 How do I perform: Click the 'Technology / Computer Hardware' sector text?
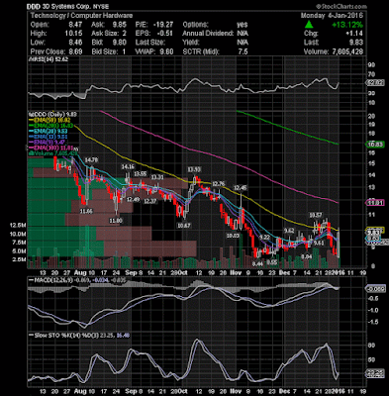pos(81,16)
